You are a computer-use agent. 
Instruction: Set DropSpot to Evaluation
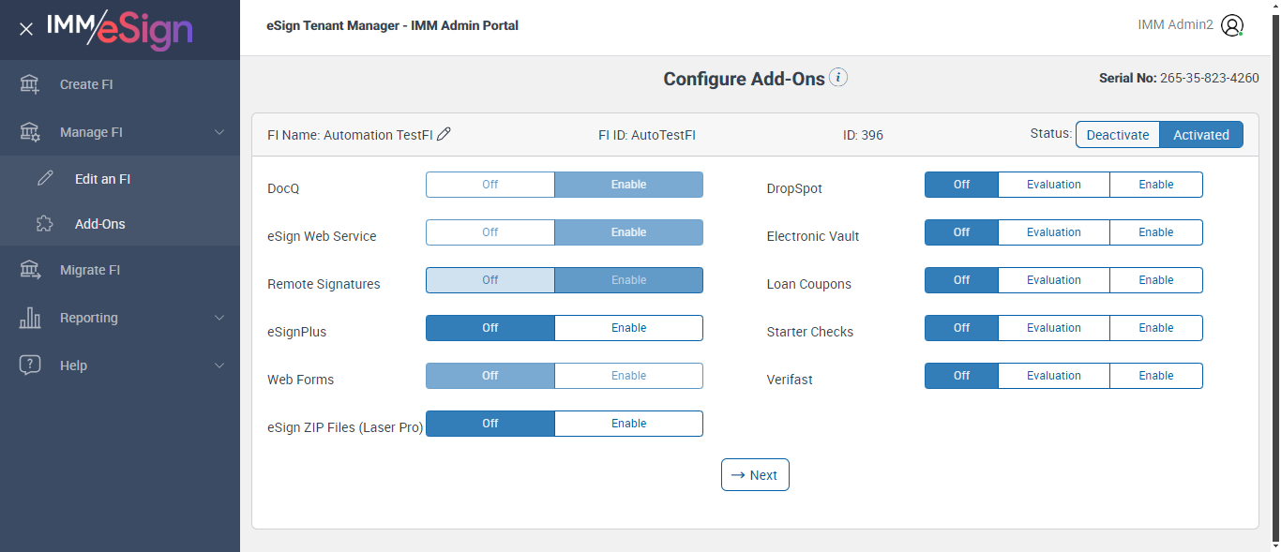click(x=1053, y=185)
